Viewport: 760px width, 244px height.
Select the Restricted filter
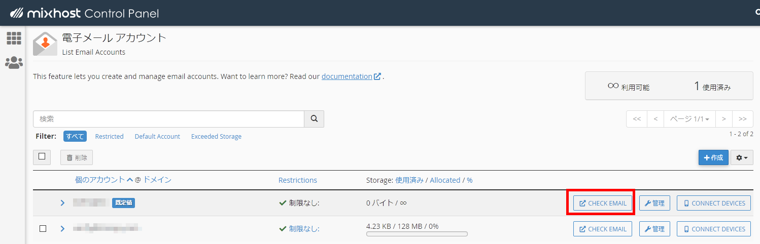[109, 137]
